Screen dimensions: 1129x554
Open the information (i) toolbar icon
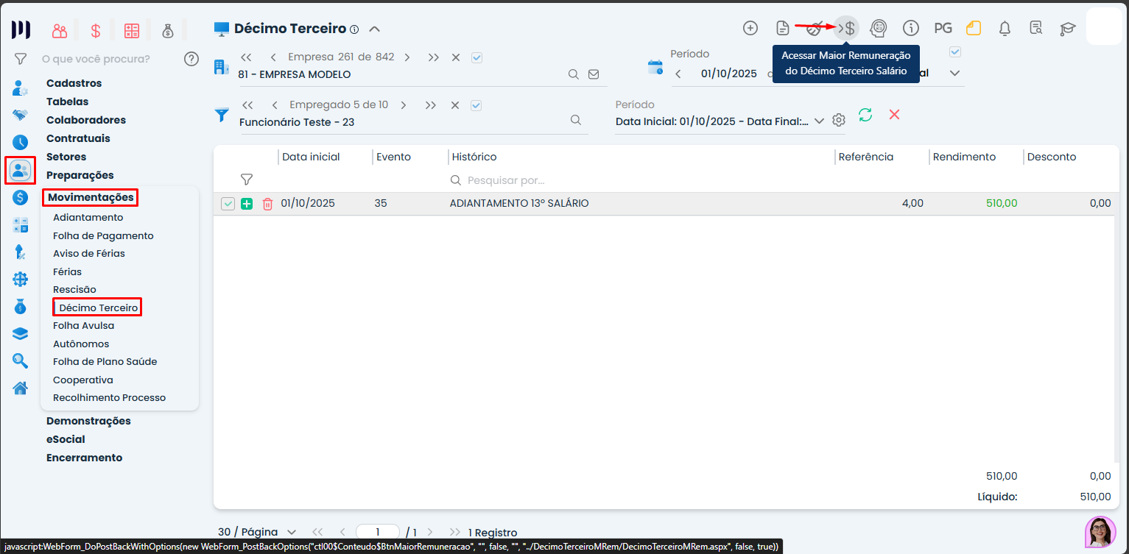click(911, 28)
